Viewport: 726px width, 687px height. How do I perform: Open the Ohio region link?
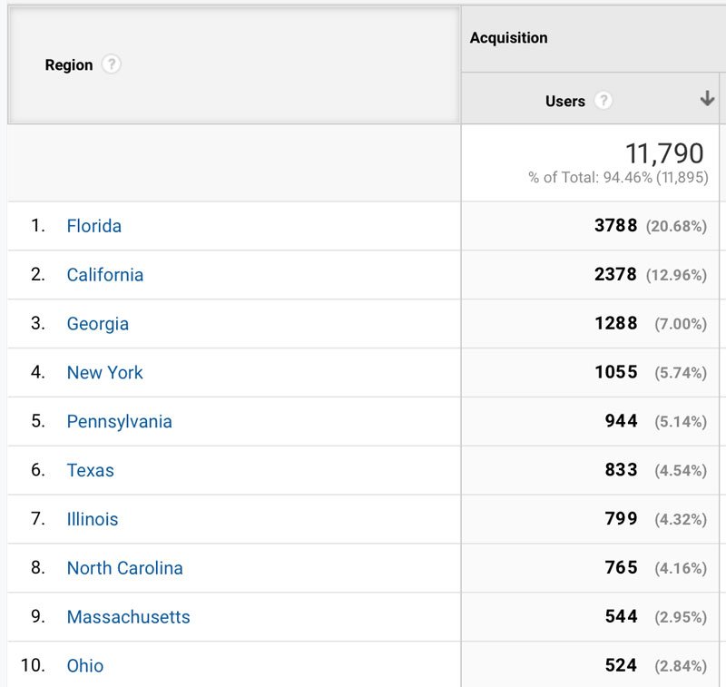pyautogui.click(x=85, y=666)
